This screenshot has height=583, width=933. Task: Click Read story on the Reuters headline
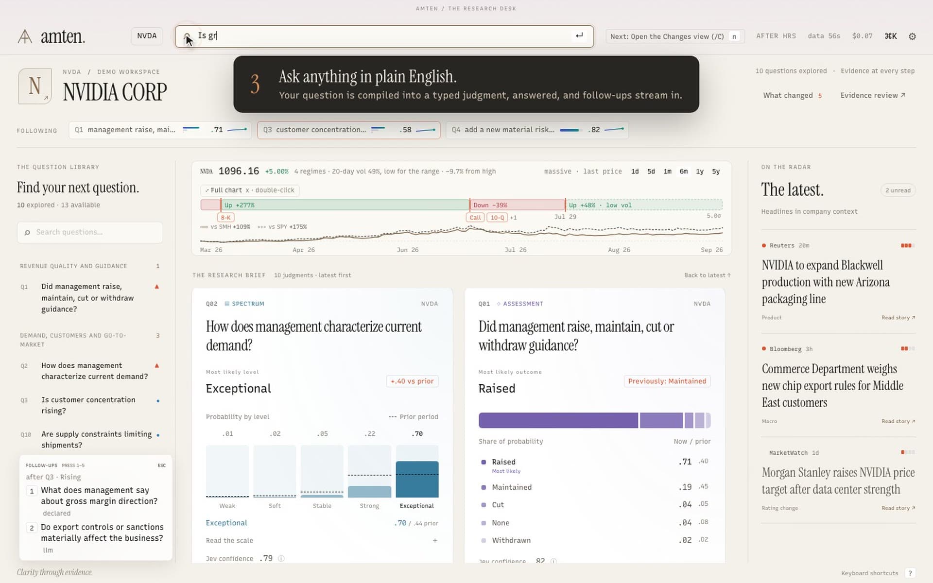click(898, 318)
